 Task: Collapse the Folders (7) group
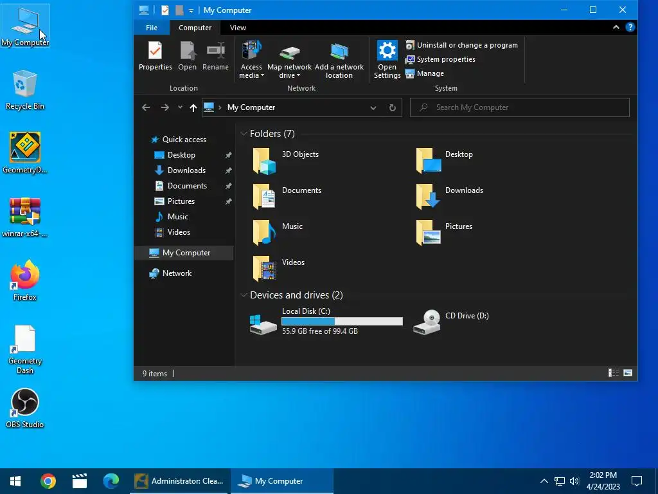244,134
